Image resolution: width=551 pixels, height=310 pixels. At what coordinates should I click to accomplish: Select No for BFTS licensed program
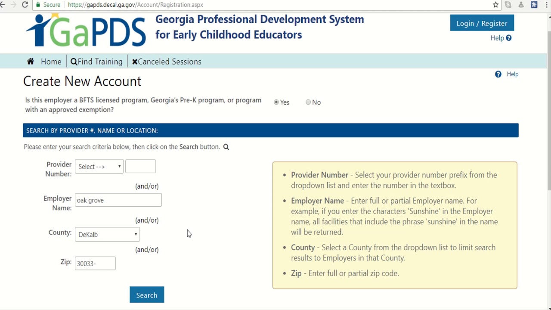[308, 102]
